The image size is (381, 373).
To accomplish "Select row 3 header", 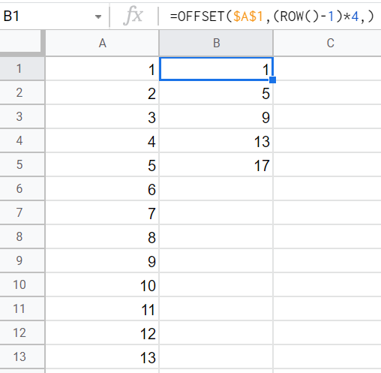I will (x=22, y=116).
